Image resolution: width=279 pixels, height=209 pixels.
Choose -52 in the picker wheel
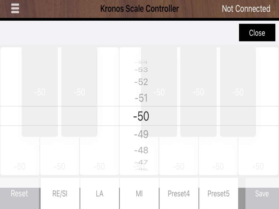coord(141,82)
